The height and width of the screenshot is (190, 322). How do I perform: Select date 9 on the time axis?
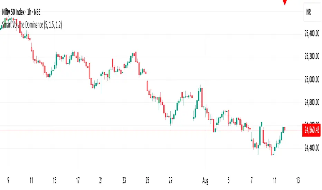pyautogui.click(x=8, y=180)
